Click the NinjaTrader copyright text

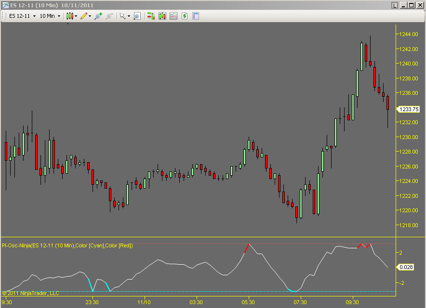30,293
